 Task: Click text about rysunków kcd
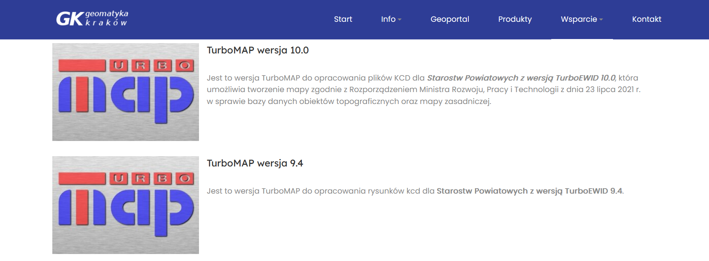click(393, 191)
